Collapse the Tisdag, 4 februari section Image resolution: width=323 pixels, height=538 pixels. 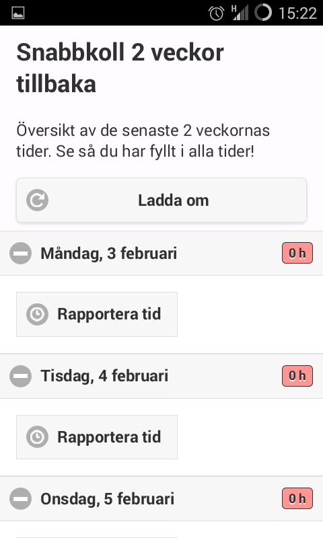pyautogui.click(x=161, y=376)
